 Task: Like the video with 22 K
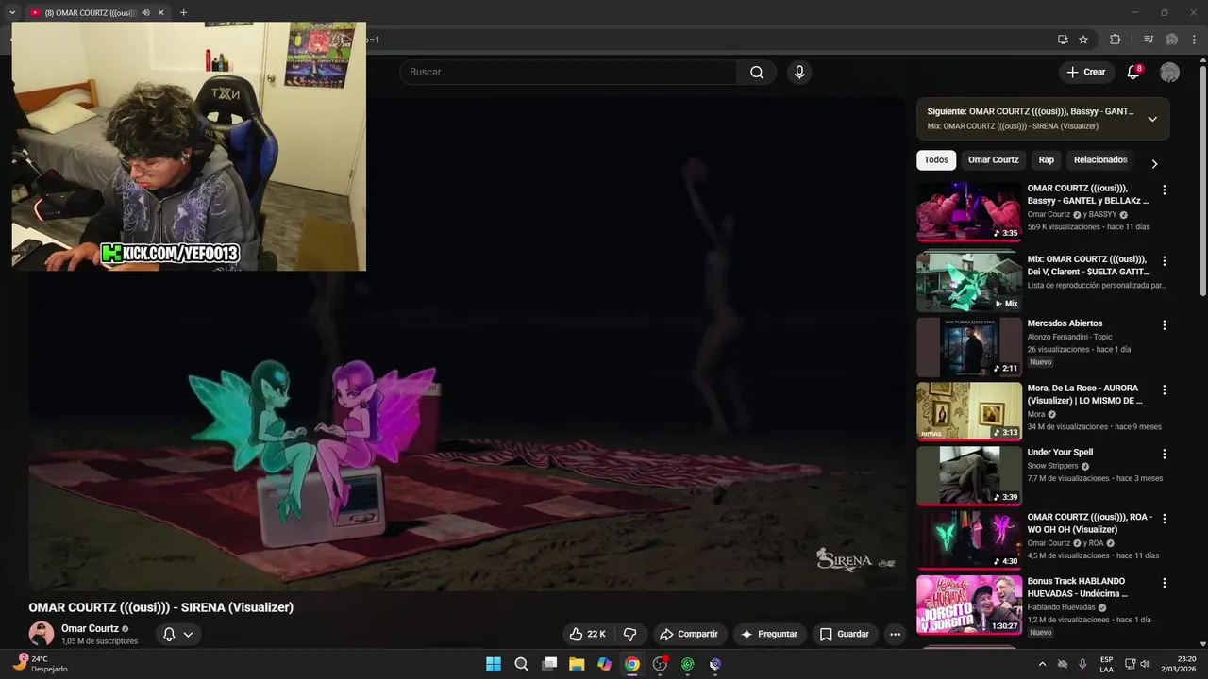coord(588,635)
